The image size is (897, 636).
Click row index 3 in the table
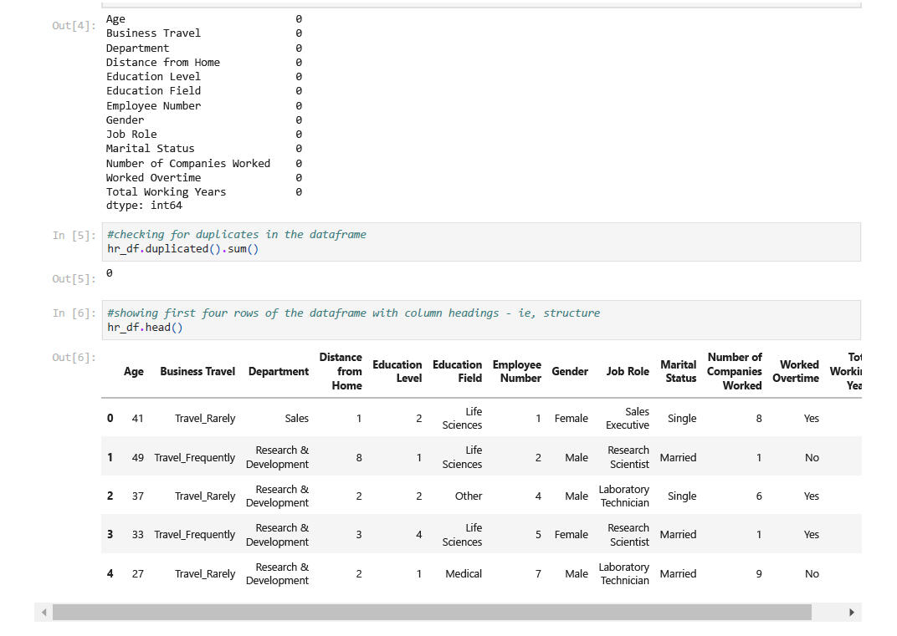[110, 535]
